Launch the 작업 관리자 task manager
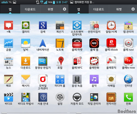This screenshot has width=137, height=114. [94, 97]
